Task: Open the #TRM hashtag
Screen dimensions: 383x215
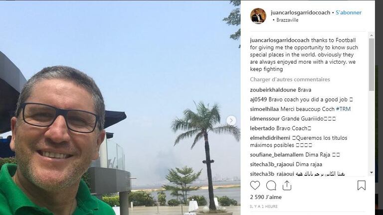Action: [x=343, y=109]
